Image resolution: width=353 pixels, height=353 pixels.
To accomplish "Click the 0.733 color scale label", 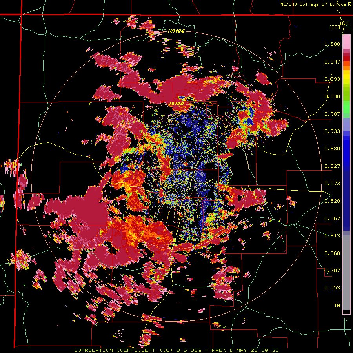I will coord(332,131).
